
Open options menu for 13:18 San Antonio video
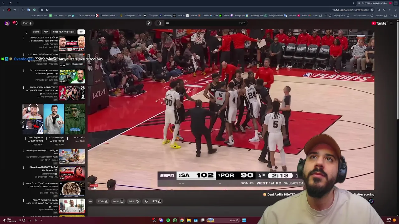click(x=24, y=88)
